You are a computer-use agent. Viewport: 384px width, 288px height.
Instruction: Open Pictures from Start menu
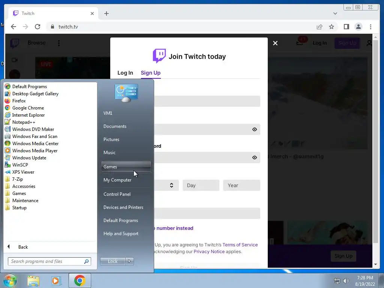point(111,139)
